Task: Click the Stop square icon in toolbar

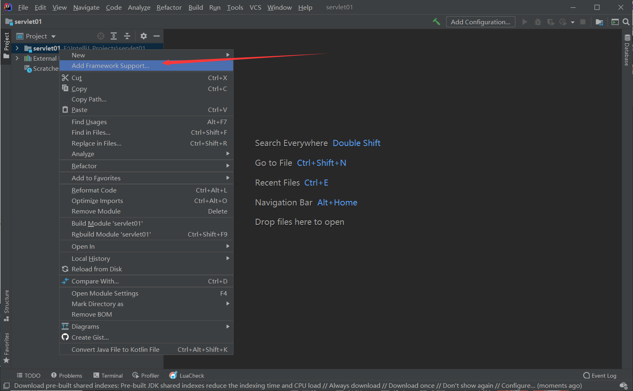Action: tap(583, 22)
